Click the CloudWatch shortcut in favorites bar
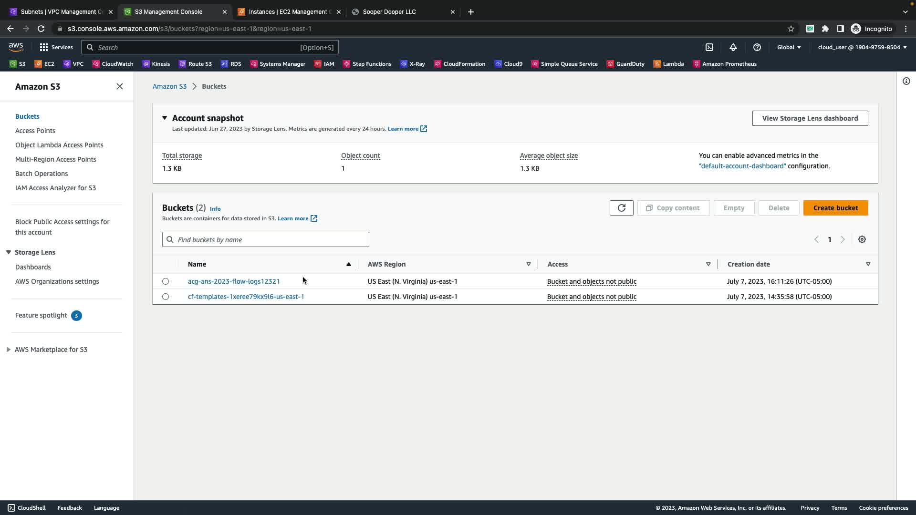Viewport: 916px width, 515px height. pos(113,64)
